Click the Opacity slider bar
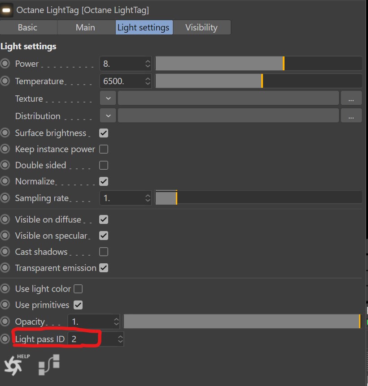368x386 pixels. [242, 321]
